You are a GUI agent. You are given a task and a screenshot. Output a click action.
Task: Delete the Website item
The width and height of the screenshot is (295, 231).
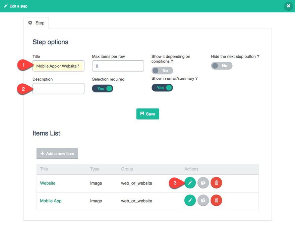[216, 183]
